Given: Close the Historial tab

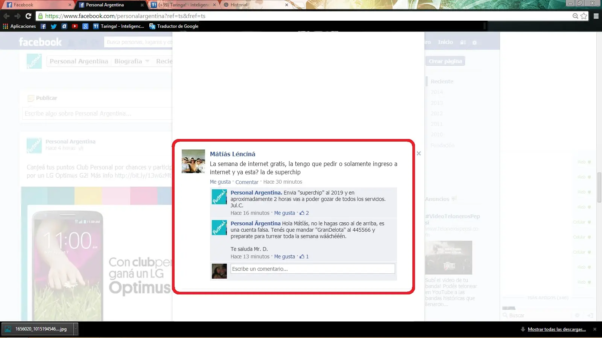Looking at the screenshot, I should [287, 5].
